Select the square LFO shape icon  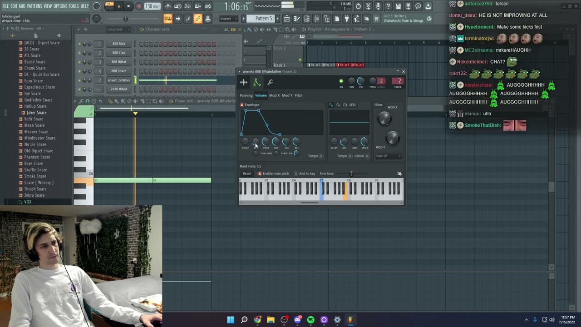pos(345,105)
